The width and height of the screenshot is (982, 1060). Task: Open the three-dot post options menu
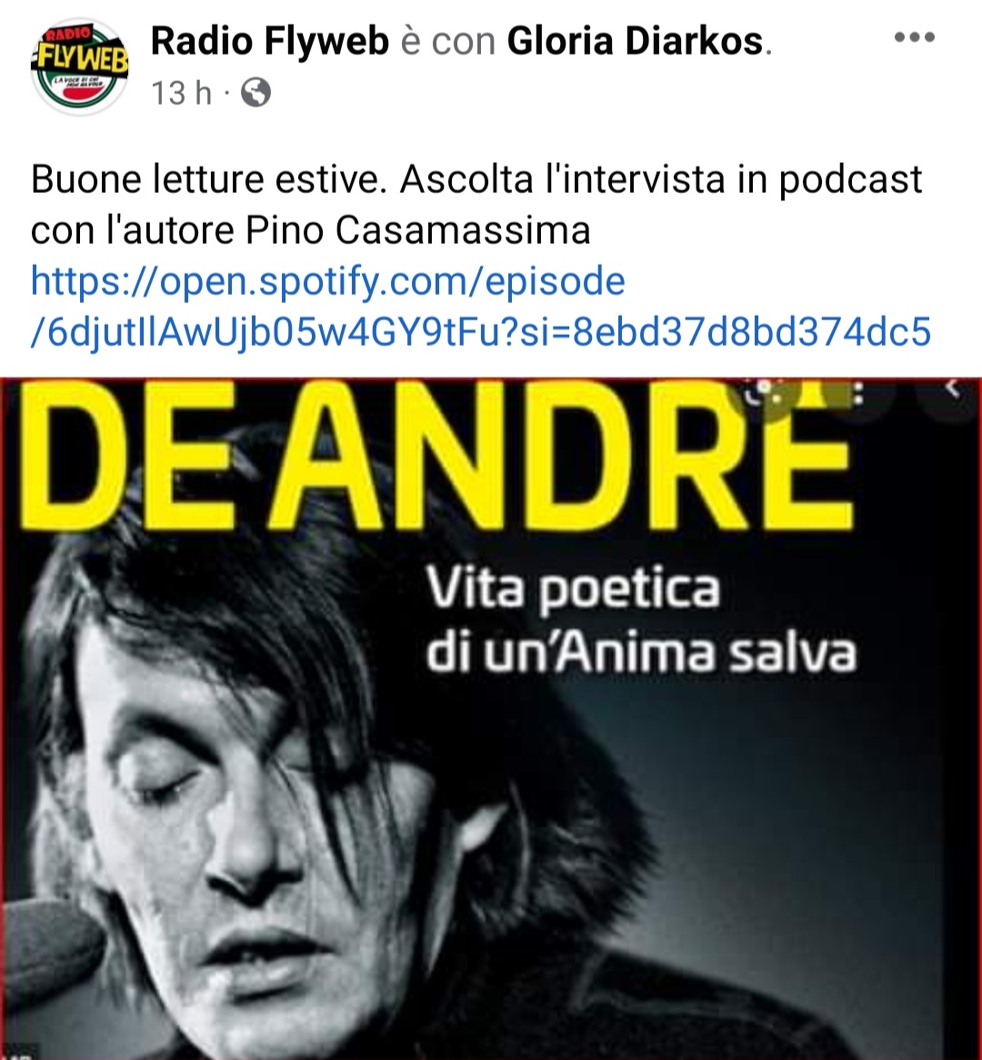point(915,37)
